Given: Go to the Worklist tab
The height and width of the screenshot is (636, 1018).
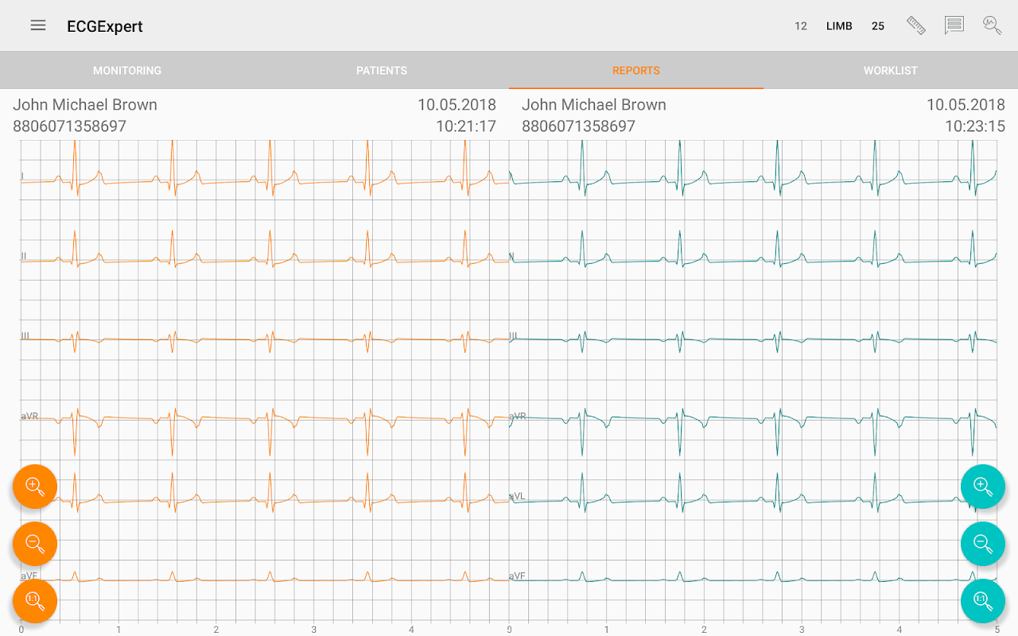Looking at the screenshot, I should point(891,71).
